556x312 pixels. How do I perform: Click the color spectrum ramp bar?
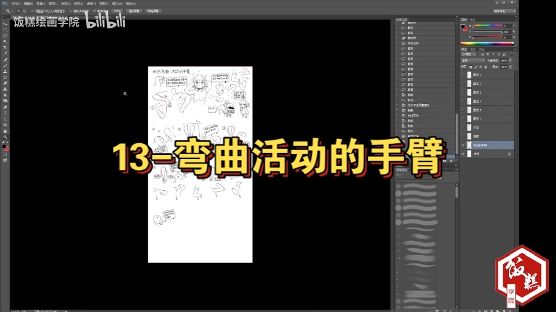[x=487, y=43]
